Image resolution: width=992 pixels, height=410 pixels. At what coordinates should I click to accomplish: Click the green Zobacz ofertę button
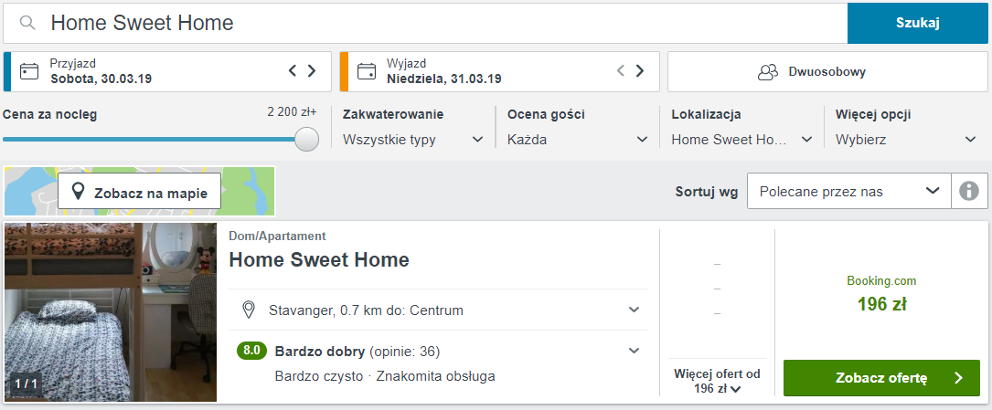(881, 378)
